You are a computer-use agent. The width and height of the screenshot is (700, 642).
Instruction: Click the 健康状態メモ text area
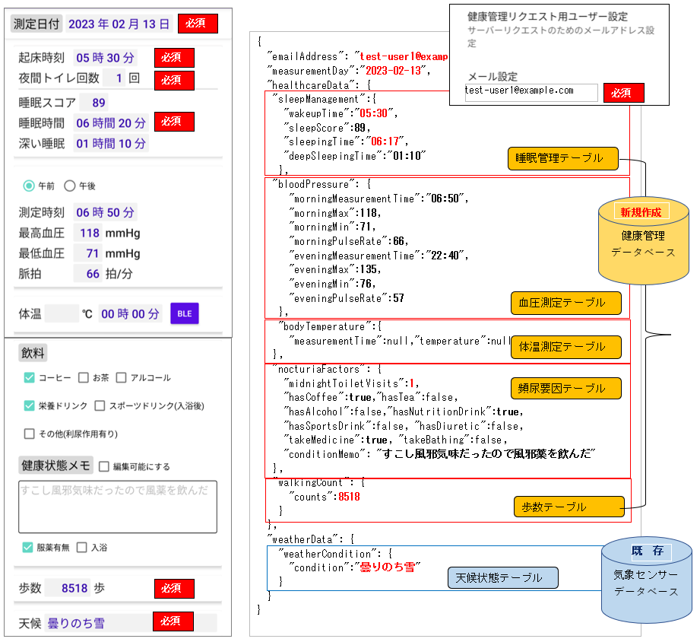coord(118,507)
